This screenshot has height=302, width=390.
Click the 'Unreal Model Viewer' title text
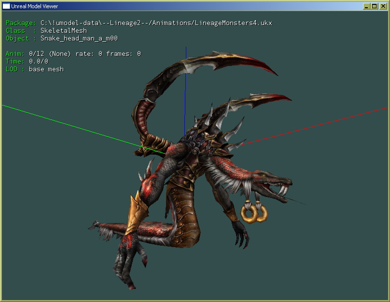point(34,6)
